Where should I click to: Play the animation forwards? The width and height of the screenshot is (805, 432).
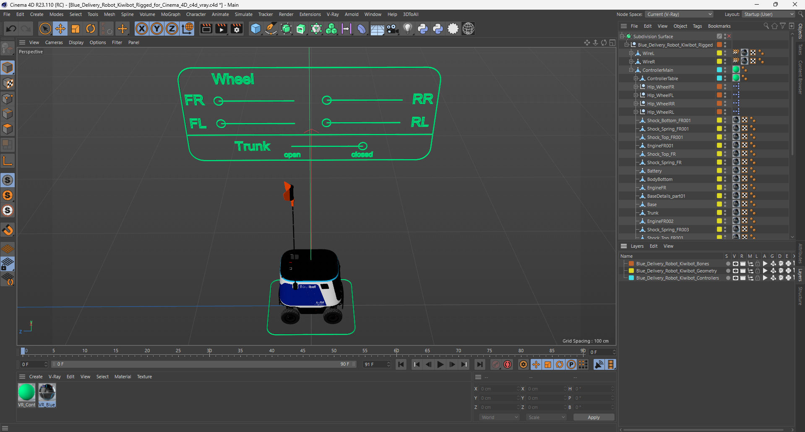point(440,364)
